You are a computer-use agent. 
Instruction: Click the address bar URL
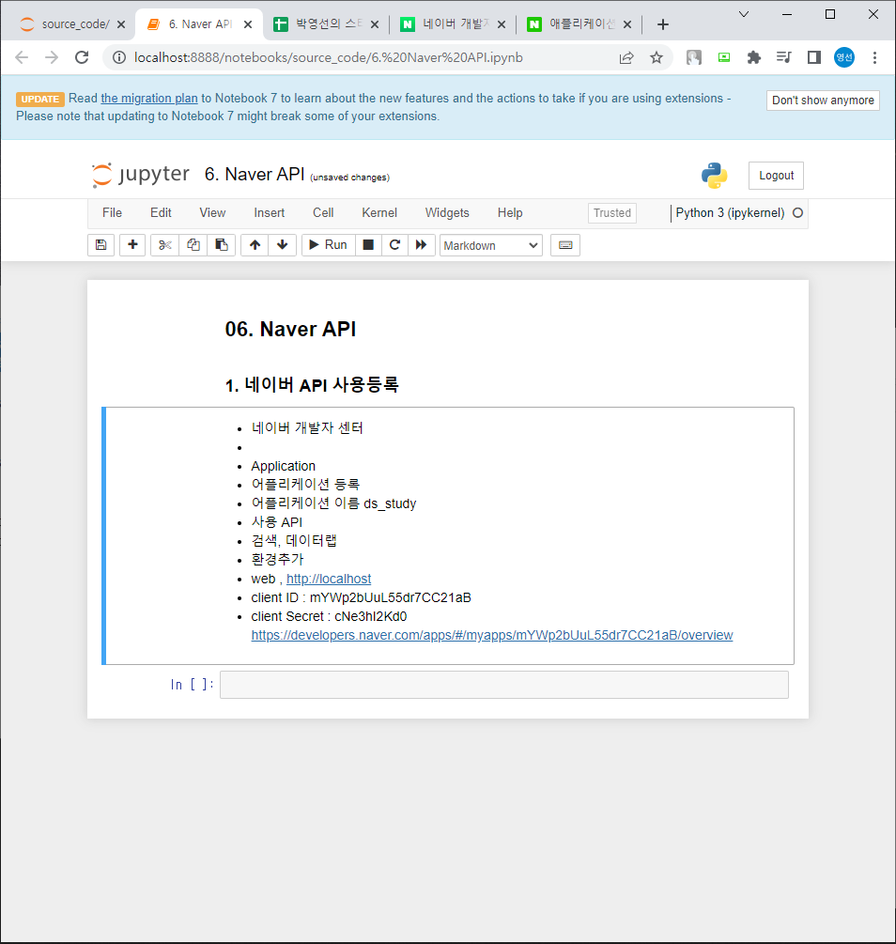328,58
